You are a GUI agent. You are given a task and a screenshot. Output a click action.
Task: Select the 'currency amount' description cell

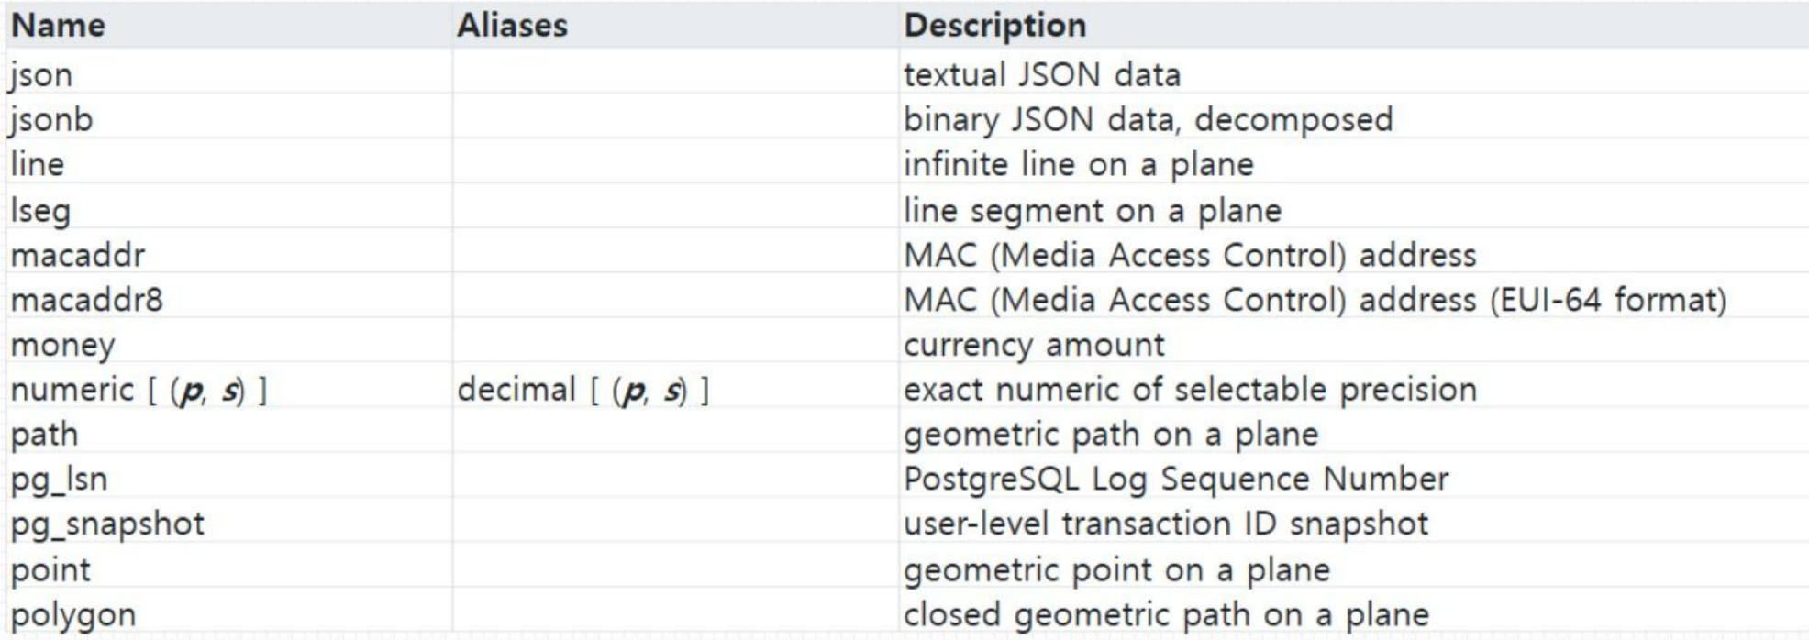coord(1034,345)
